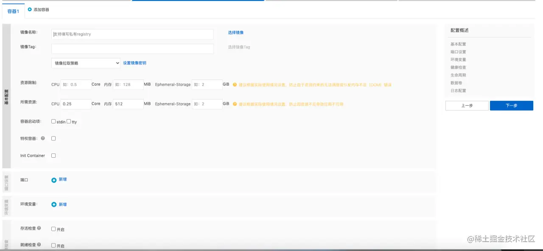Viewport: 543px width, 251px height.
Task: Click 基本配置 in 配置概述 panel
Action: coord(458,44)
